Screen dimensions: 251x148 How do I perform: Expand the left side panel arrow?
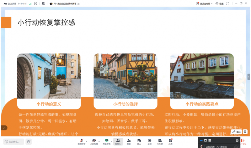[x=3, y=128]
